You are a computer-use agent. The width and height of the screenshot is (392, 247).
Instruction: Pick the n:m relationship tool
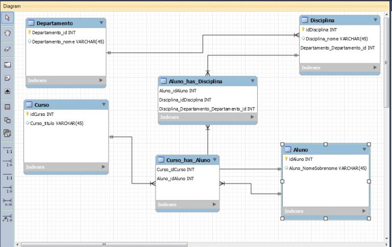tap(7, 203)
